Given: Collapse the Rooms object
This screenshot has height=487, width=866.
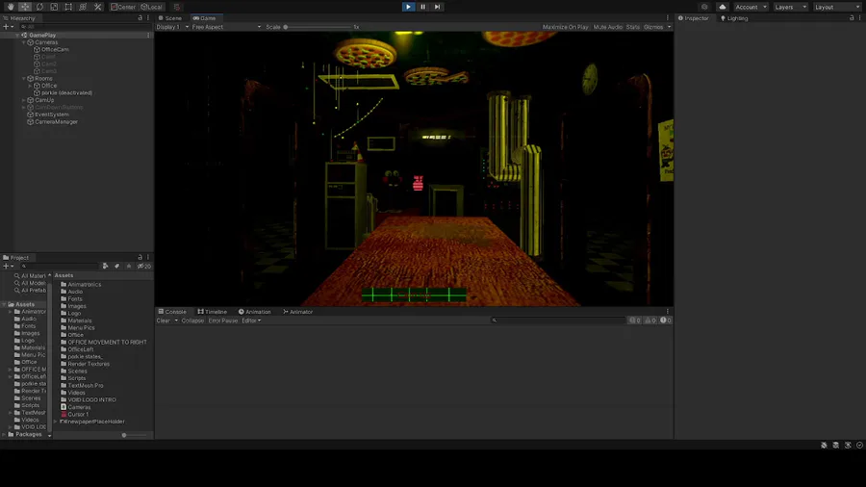Looking at the screenshot, I should [24, 78].
